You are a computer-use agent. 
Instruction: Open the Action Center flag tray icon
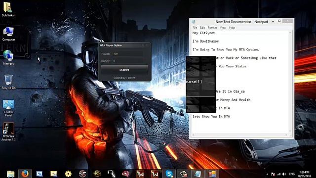coord(273,174)
